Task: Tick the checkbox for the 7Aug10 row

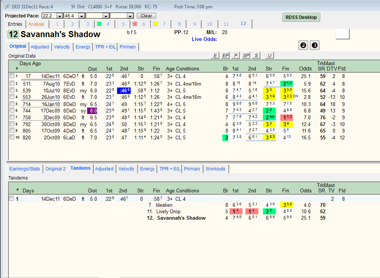Action: pos(12,83)
